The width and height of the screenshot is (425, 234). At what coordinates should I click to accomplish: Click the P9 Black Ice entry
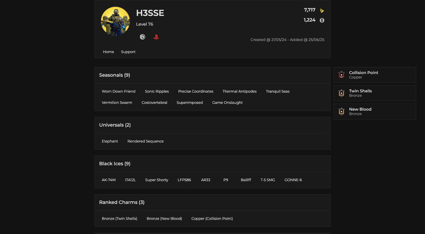point(226,180)
